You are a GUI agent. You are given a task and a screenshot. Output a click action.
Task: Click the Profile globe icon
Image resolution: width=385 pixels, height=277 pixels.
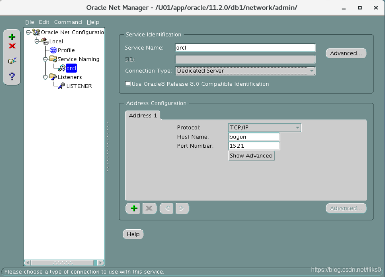point(53,50)
